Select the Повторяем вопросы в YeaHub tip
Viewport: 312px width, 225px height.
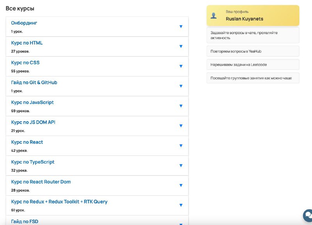click(x=253, y=51)
